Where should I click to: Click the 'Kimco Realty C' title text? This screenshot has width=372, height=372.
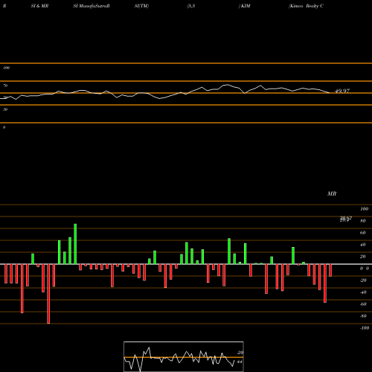click(306, 6)
